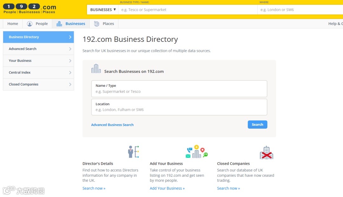
Task: Switch to the People tab
Action: [x=37, y=23]
